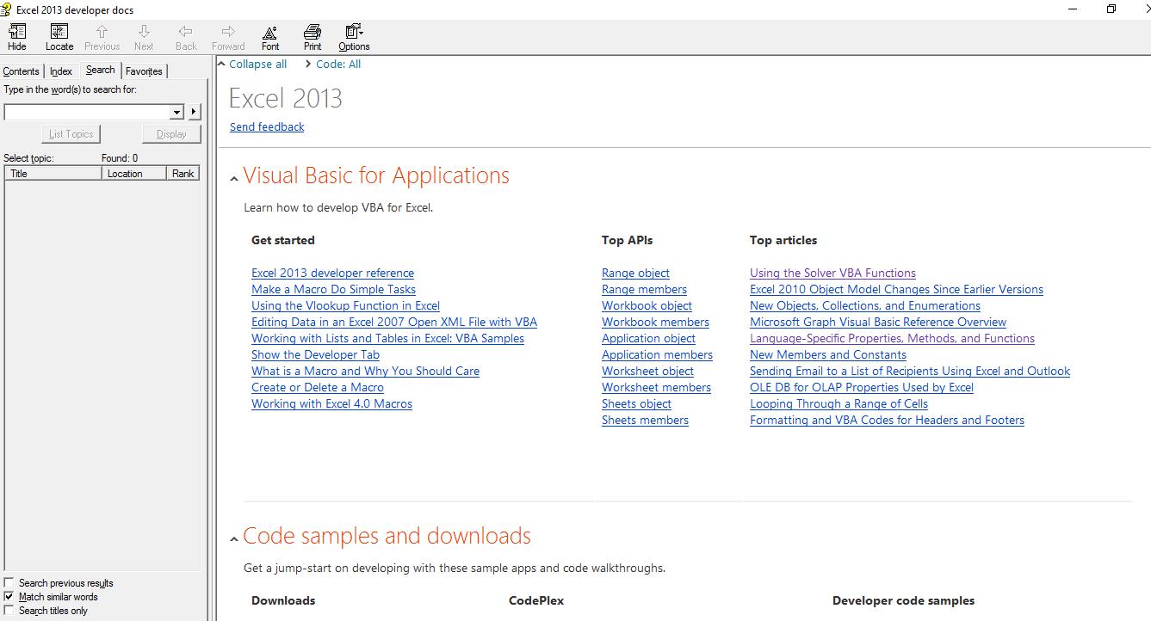Click the Title column header

point(53,174)
